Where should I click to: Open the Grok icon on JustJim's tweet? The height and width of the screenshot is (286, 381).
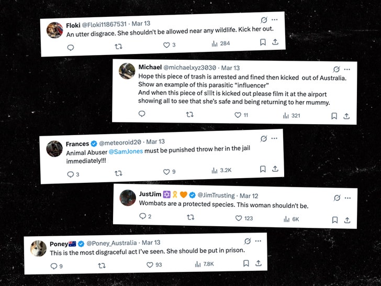[x=337, y=197]
